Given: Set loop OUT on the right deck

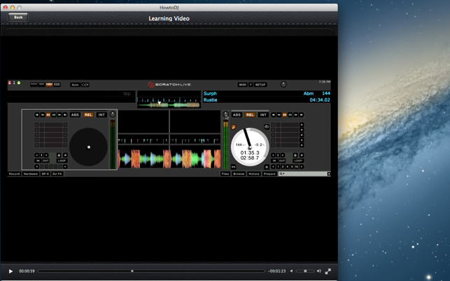Looking at the screenshot, I should [282, 161].
